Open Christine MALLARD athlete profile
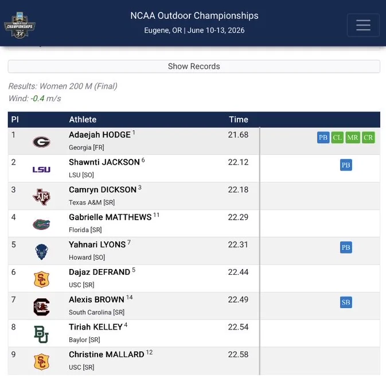The image size is (386, 390). (x=107, y=354)
